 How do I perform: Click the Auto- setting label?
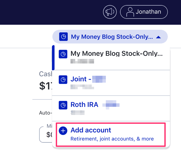(x=46, y=113)
